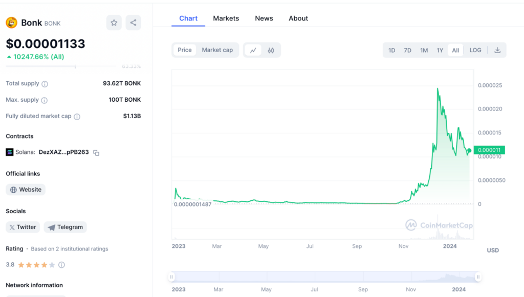
Task: Add Bonk to watchlist with star icon
Action: tap(114, 22)
